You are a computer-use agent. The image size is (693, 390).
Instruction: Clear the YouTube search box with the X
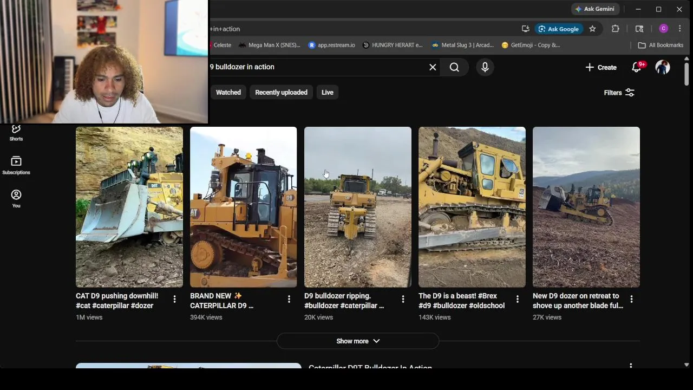tap(433, 67)
